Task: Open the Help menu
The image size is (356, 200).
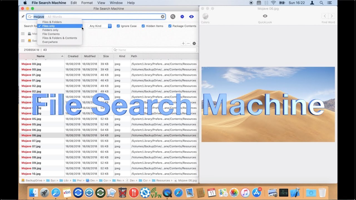Action: coord(131,3)
